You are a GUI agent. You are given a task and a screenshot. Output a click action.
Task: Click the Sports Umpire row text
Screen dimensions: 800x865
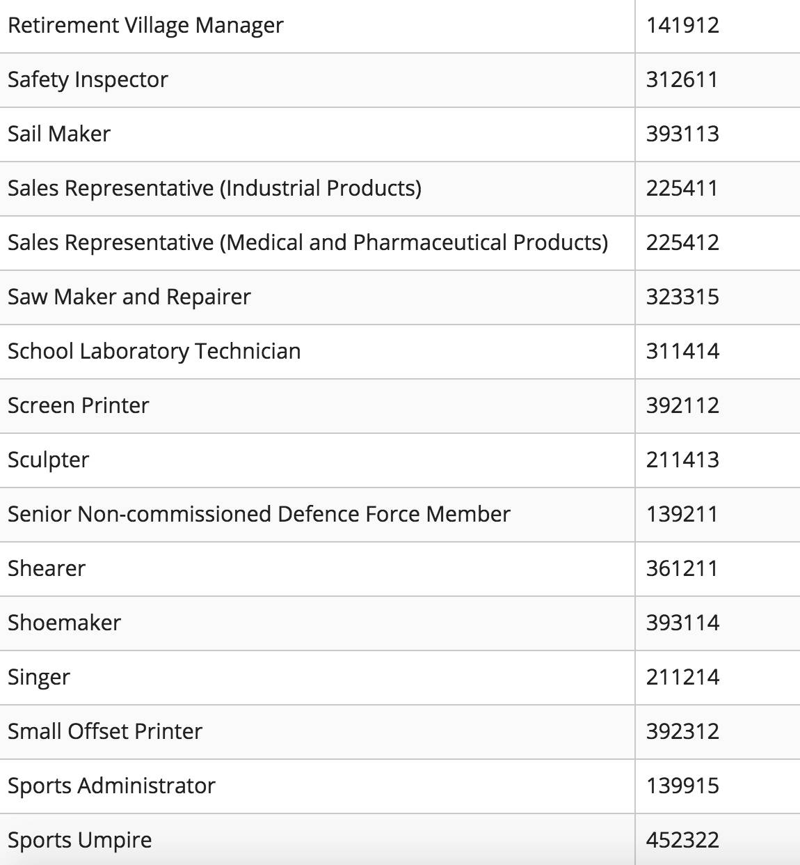[x=79, y=840]
